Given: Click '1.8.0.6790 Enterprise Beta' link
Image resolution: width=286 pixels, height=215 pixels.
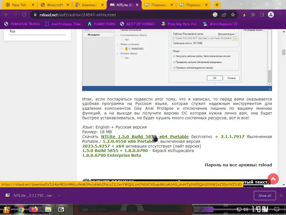Looking at the screenshot, I should point(112,155).
